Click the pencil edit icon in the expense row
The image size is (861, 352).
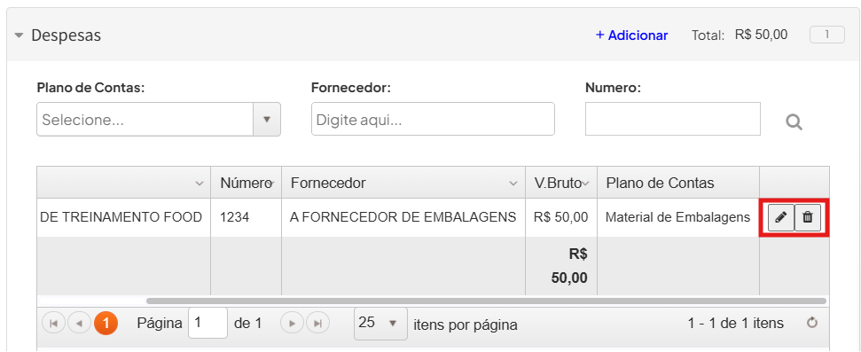[x=781, y=217]
